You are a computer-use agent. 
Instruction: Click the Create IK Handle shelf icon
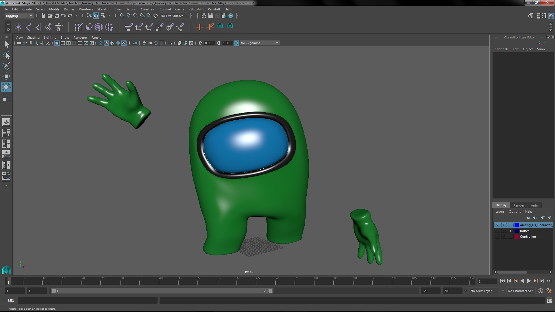(38, 27)
